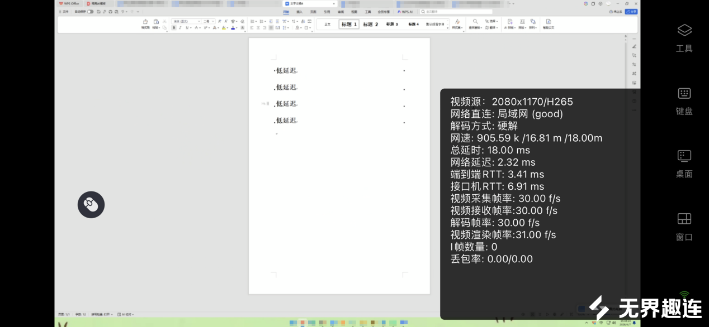Apply the 标题 1 heading style
The width and height of the screenshot is (709, 327).
coord(349,24)
